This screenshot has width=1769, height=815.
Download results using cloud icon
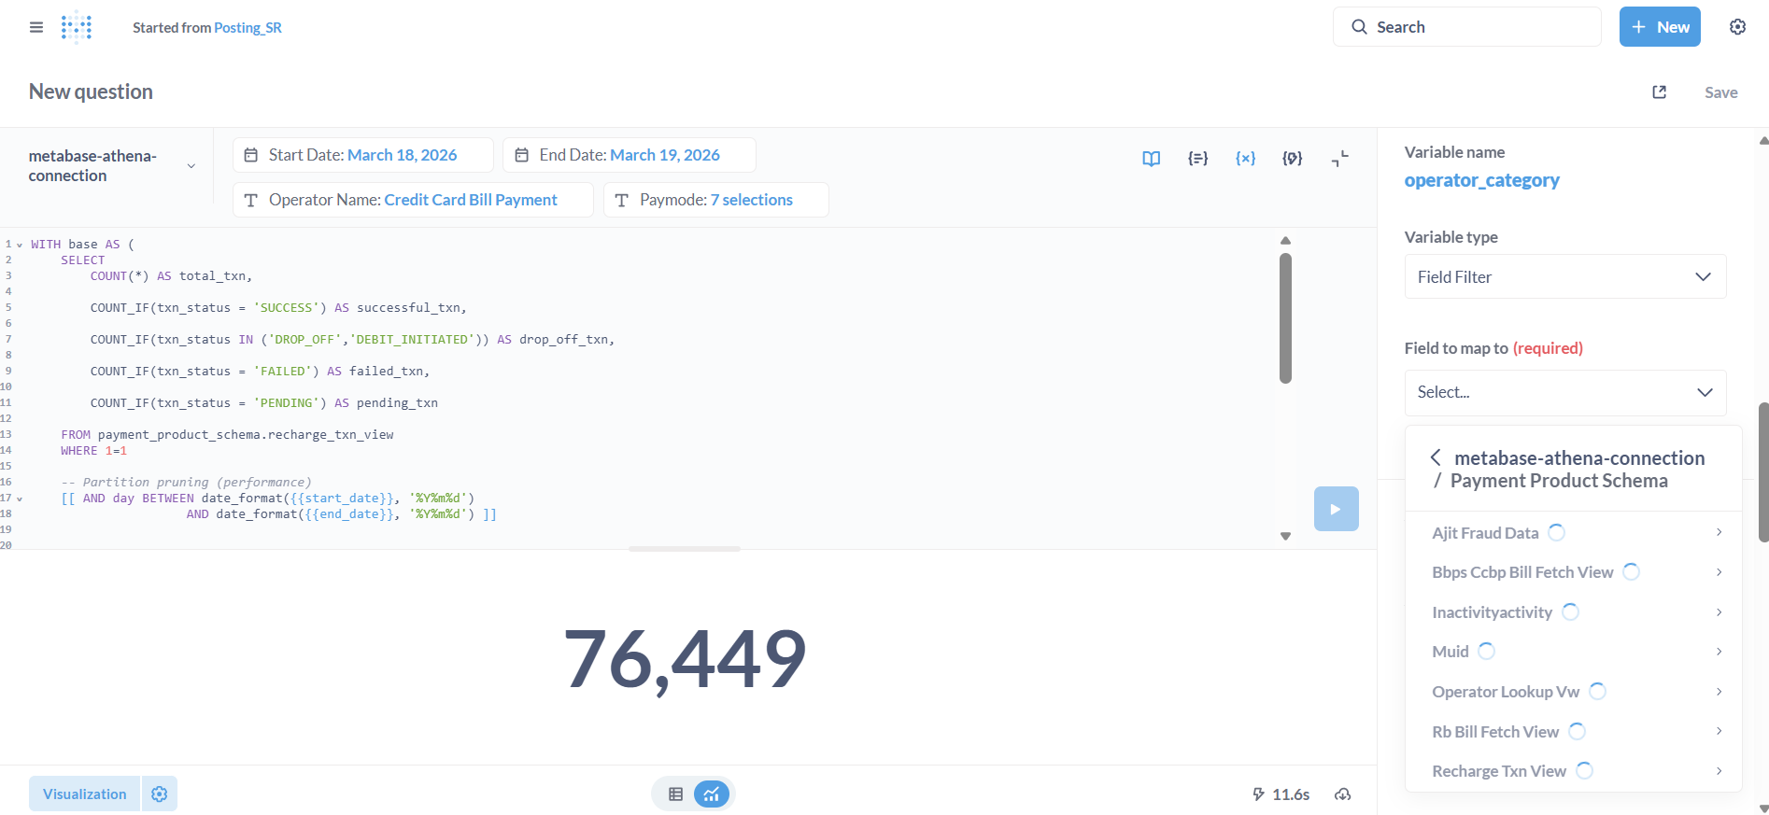tap(1342, 794)
